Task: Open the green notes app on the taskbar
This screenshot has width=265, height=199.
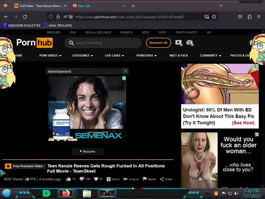Action: (x=47, y=193)
